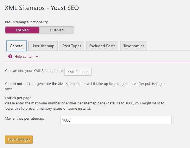Select the 'XML Sitemaps - Yoast SEO' heading
190x148 pixels.
(42, 8)
